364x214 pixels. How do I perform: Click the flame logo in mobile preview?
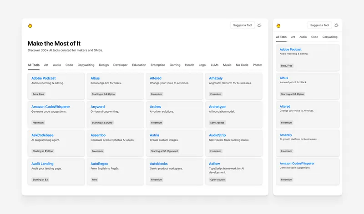point(278,25)
